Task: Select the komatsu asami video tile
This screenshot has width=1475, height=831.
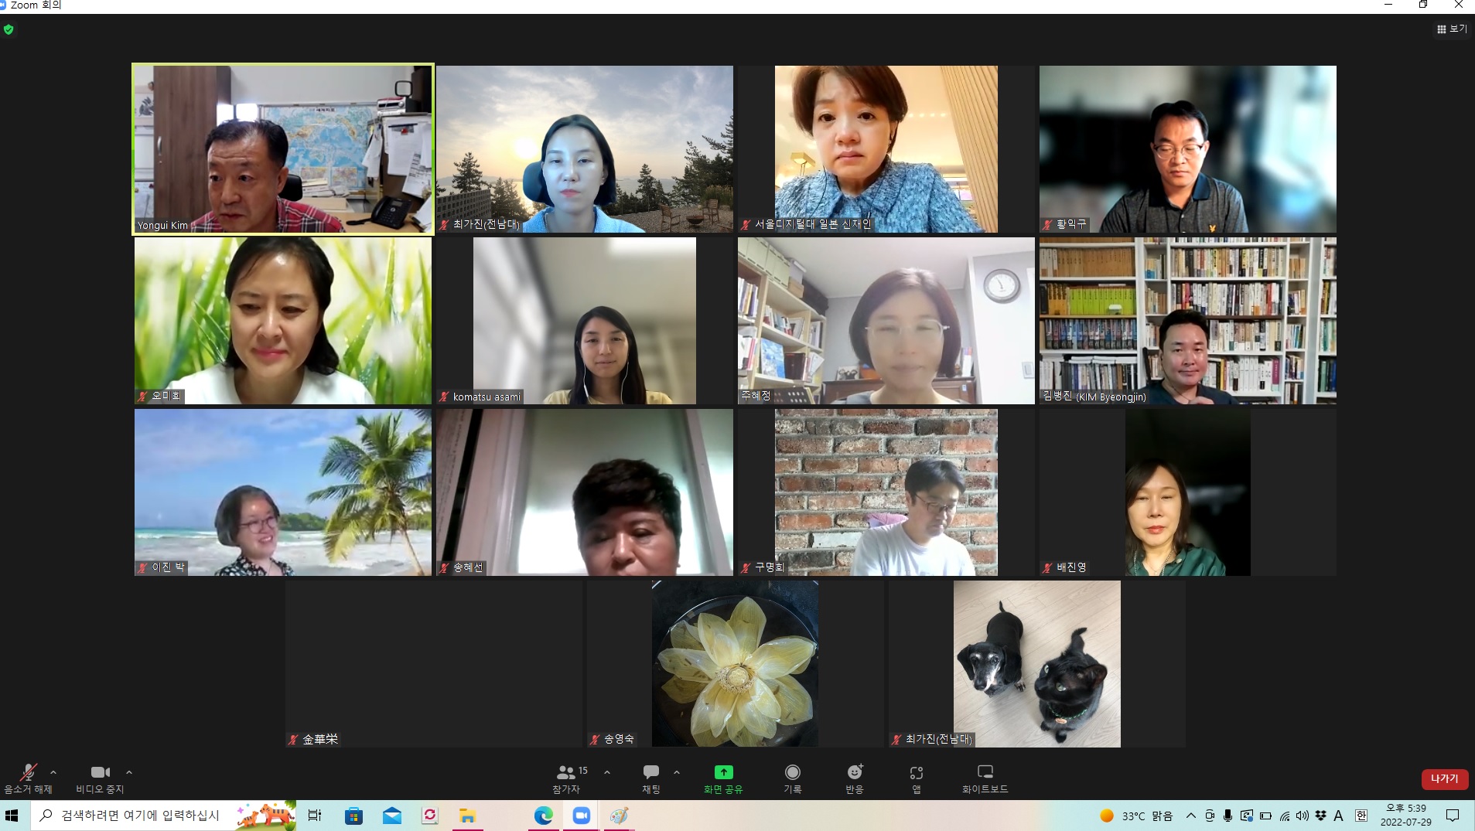Action: [584, 321]
